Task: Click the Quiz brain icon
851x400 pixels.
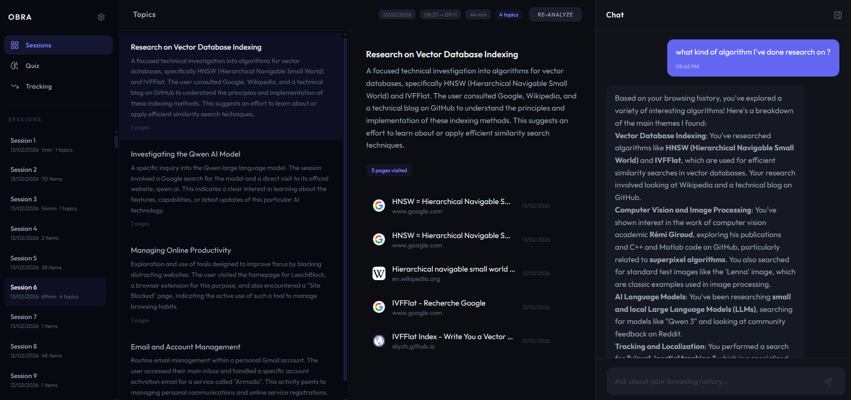Action: click(x=15, y=66)
